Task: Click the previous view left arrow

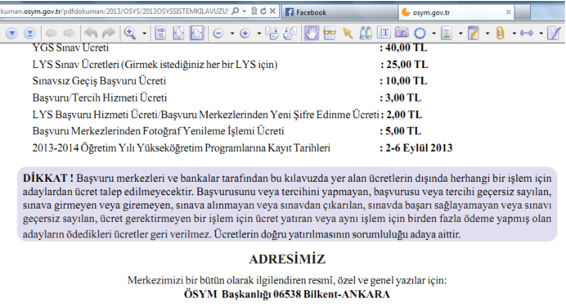Action: (x=52, y=34)
